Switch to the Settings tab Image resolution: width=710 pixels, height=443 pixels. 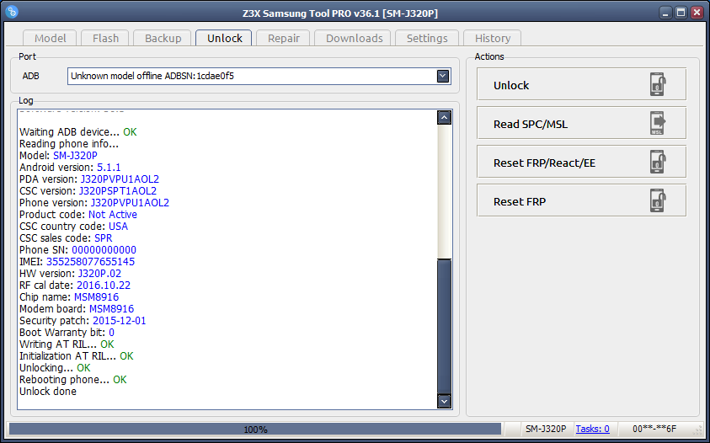coord(427,38)
